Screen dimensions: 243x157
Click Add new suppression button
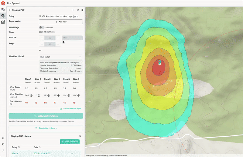61,22
